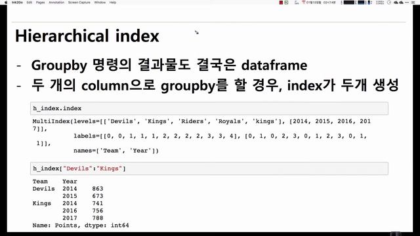Click the Kings row label
The height and width of the screenshot is (236, 420).
click(42, 203)
